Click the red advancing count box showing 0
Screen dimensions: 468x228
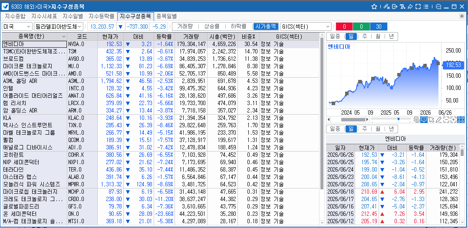click(344, 26)
